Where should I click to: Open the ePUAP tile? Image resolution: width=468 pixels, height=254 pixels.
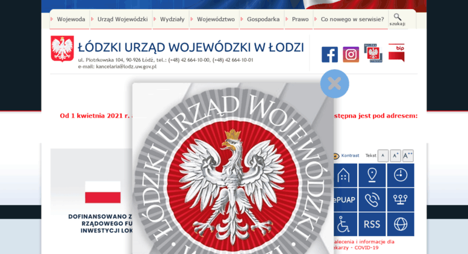344,199
